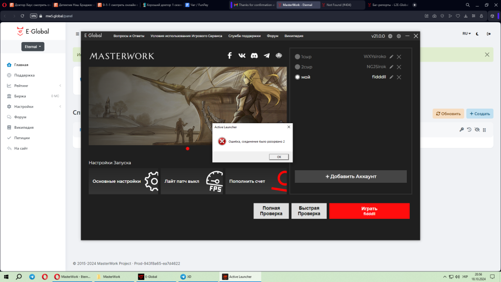Open Вопросы и Ответы menu item
This screenshot has height=282, width=501.
coord(129,36)
